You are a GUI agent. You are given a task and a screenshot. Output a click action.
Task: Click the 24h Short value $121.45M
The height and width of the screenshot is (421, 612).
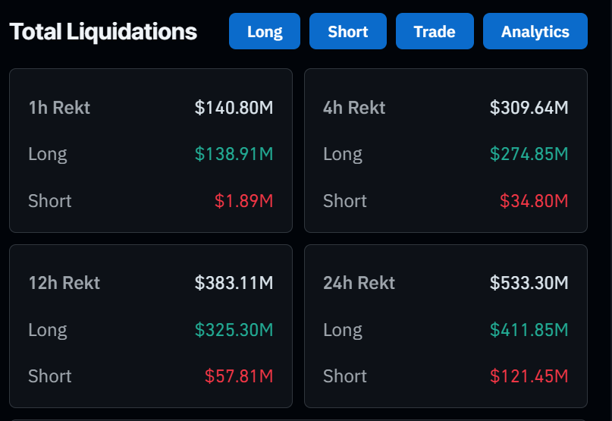[529, 376]
